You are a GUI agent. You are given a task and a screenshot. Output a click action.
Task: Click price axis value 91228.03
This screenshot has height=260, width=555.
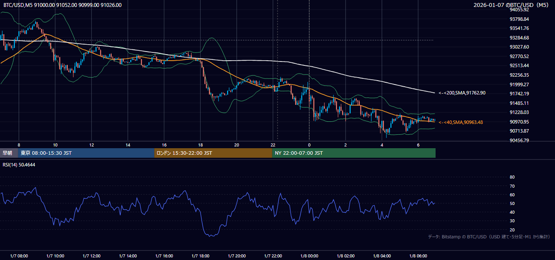tap(519, 112)
